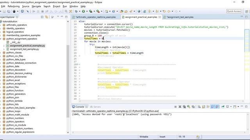Click the Project Explorer scroll down arrow
The image size is (250, 140).
point(68,132)
